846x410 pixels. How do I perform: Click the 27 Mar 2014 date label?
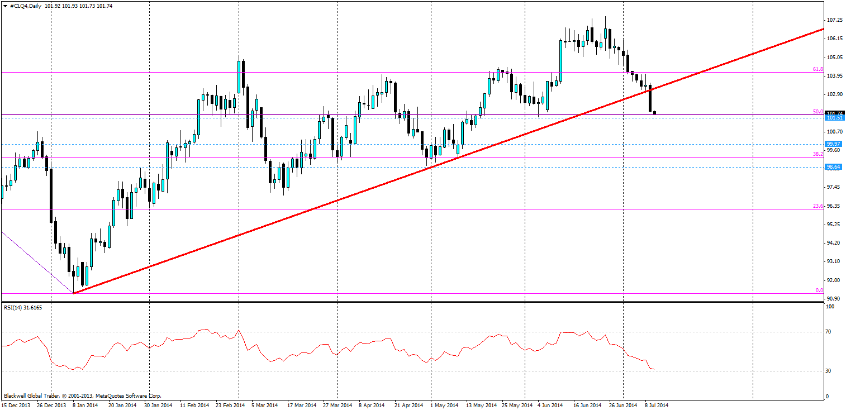coord(339,405)
